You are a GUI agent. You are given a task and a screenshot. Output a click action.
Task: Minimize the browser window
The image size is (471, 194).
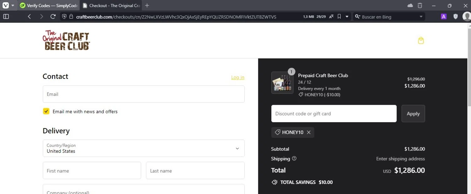point(434,6)
